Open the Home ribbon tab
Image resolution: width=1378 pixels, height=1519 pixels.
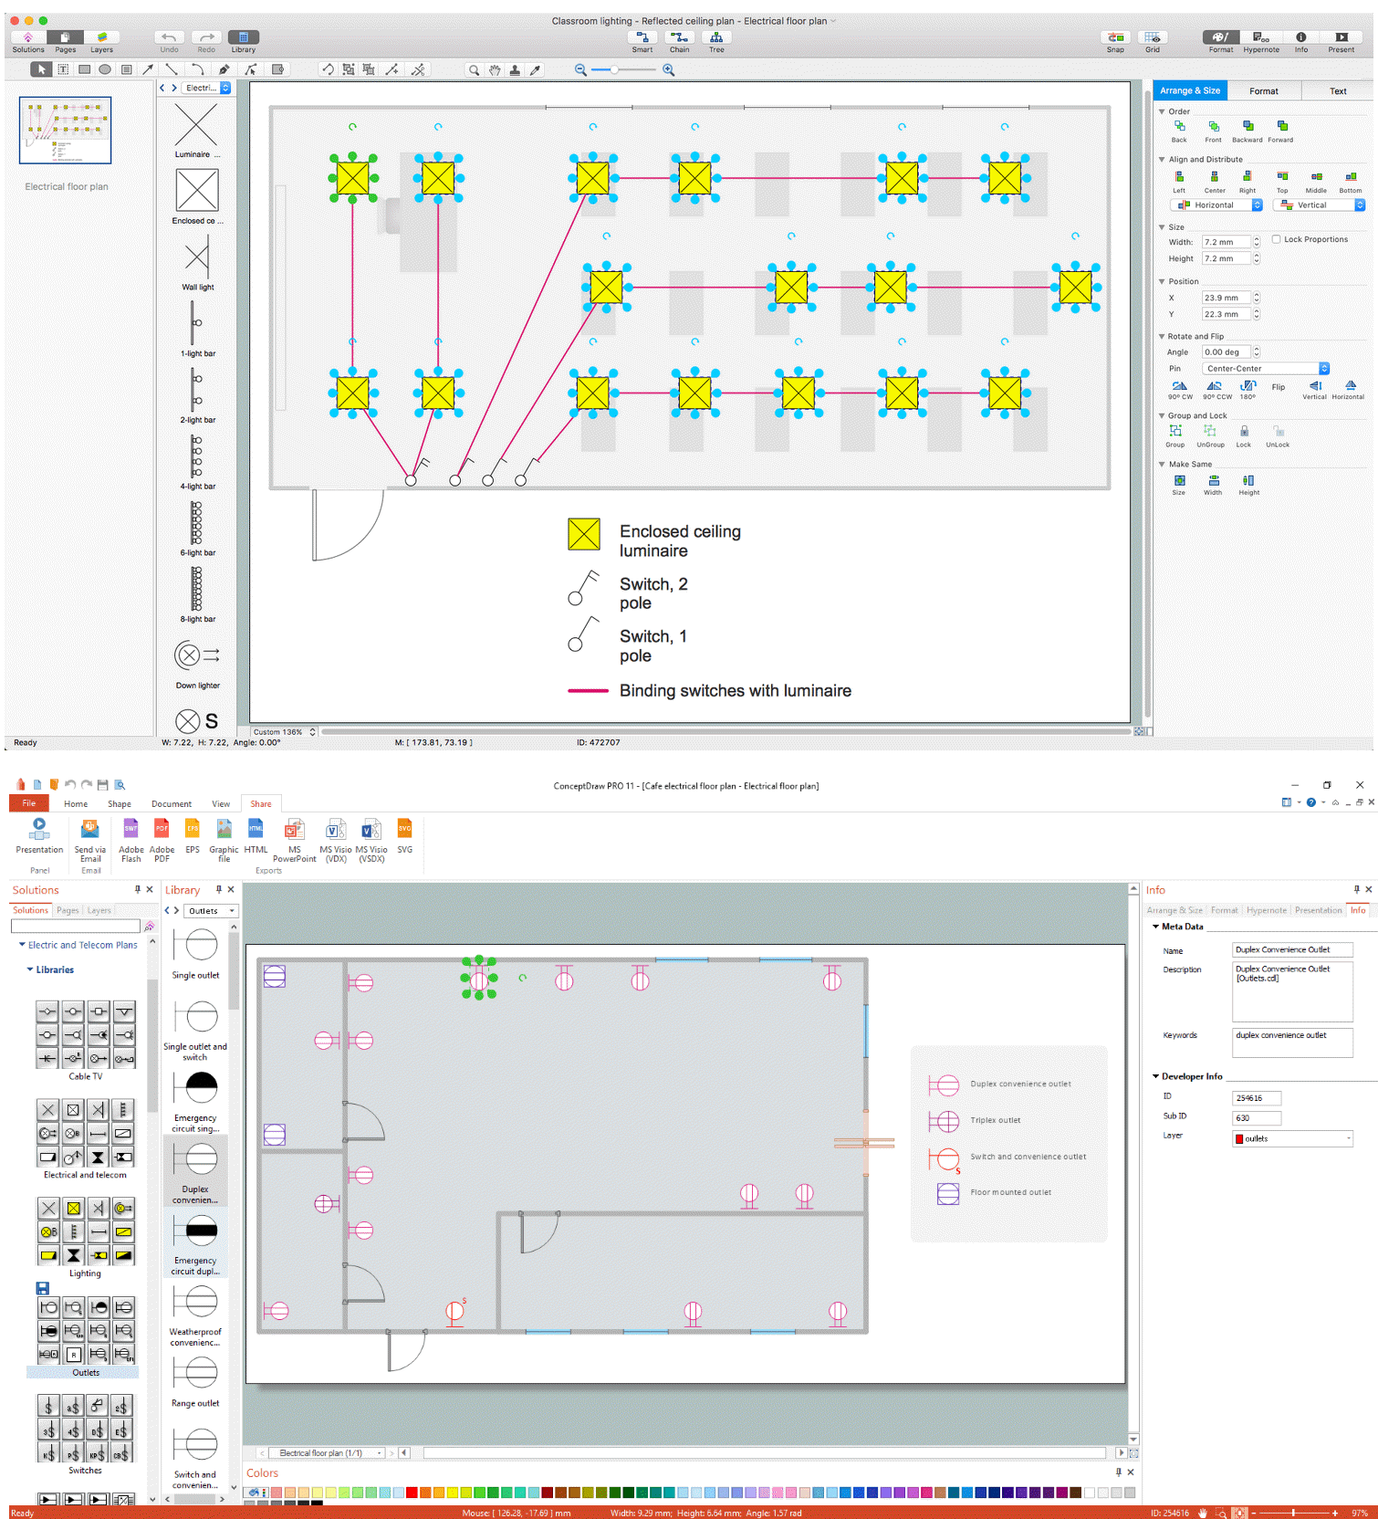(76, 804)
